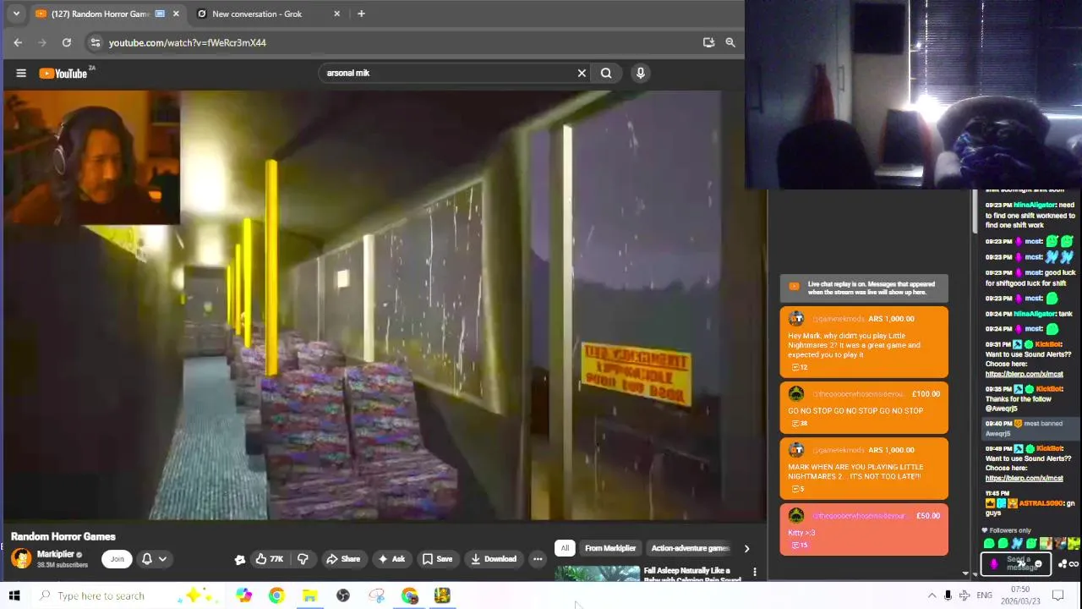The image size is (1082, 609).
Task: Open the Markiplier channel avatar
Action: click(x=21, y=558)
